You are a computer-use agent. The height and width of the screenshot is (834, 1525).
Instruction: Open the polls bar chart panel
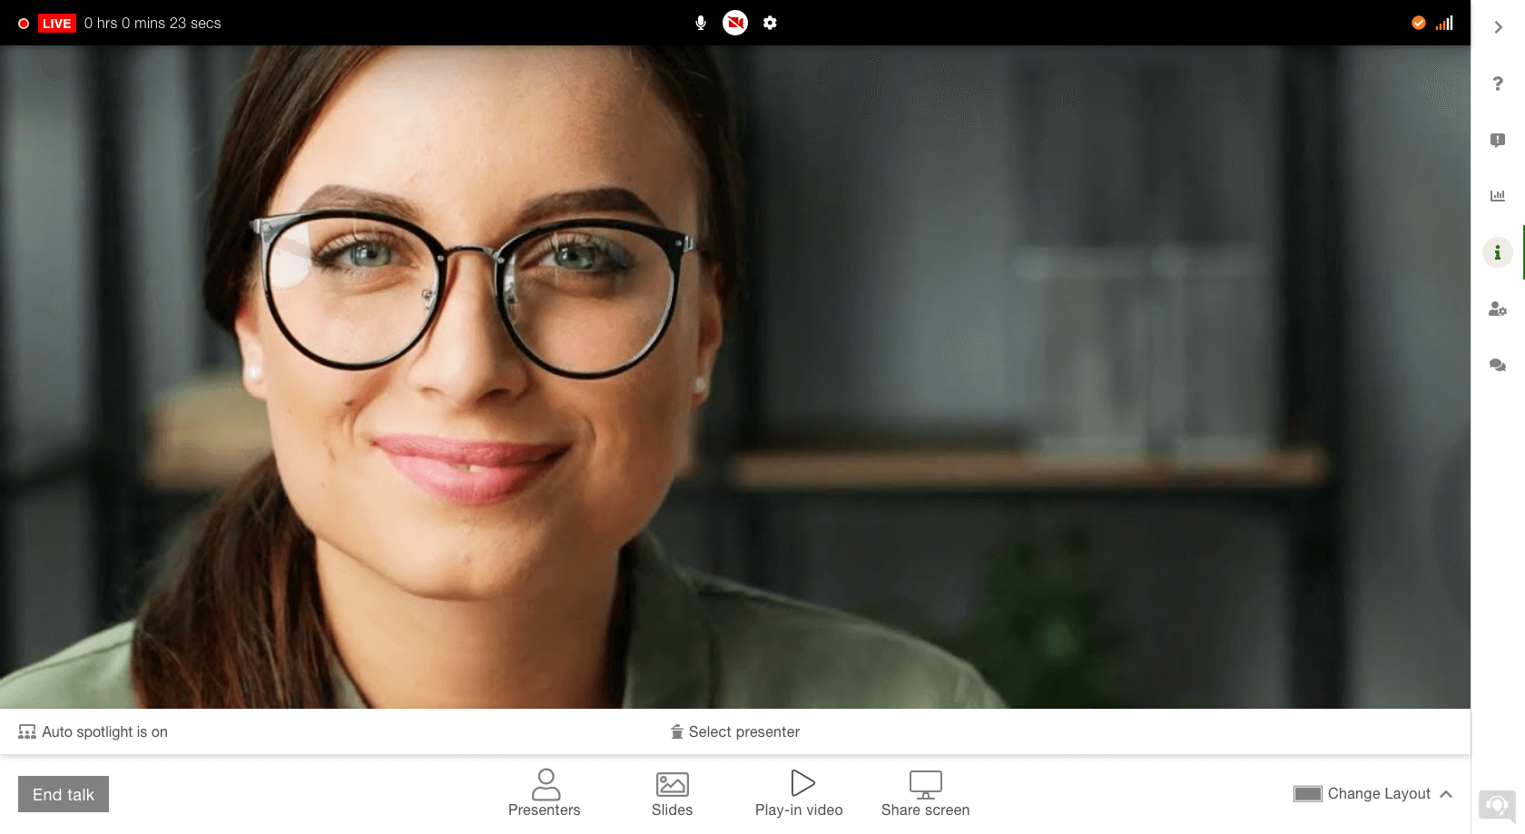pyautogui.click(x=1498, y=196)
